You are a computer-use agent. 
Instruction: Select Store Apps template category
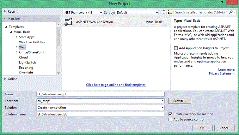[x=27, y=37]
